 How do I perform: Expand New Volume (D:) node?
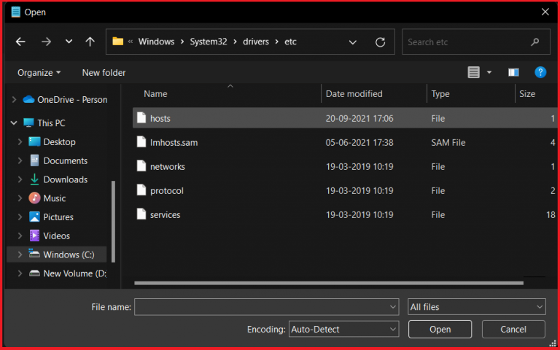20,273
